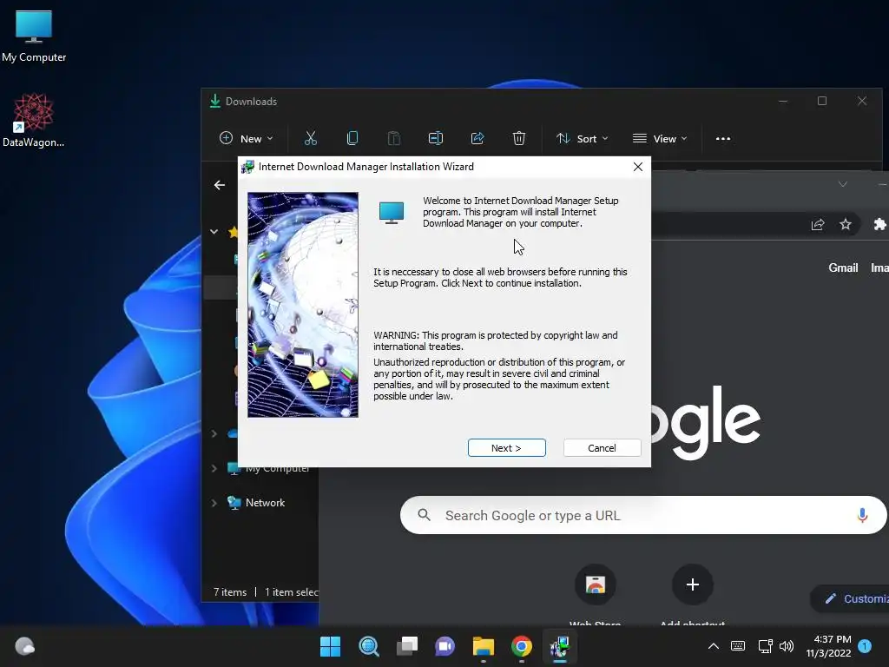Go back with Explorer back arrow
Viewport: 889px width, 667px height.
click(x=220, y=185)
